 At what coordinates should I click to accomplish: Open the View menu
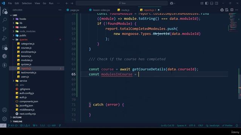point(37,3)
